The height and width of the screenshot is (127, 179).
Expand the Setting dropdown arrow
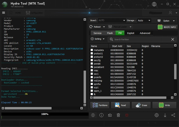tap(103, 39)
